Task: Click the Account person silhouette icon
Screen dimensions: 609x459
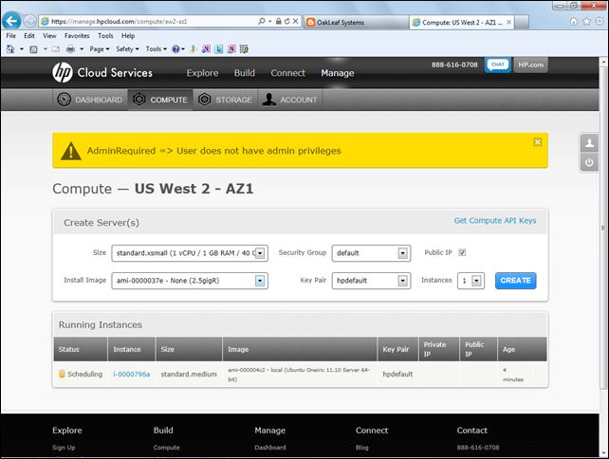Action: coord(268,100)
